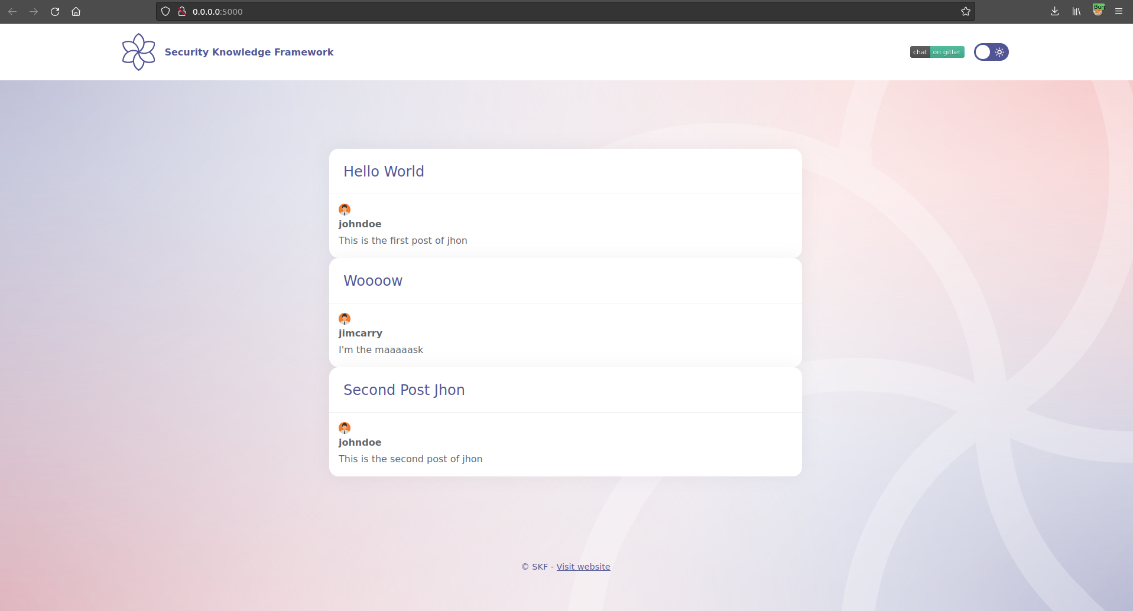Screen dimensions: 1133x611
Task: Click the shield tracking protection icon
Action: 165,12
